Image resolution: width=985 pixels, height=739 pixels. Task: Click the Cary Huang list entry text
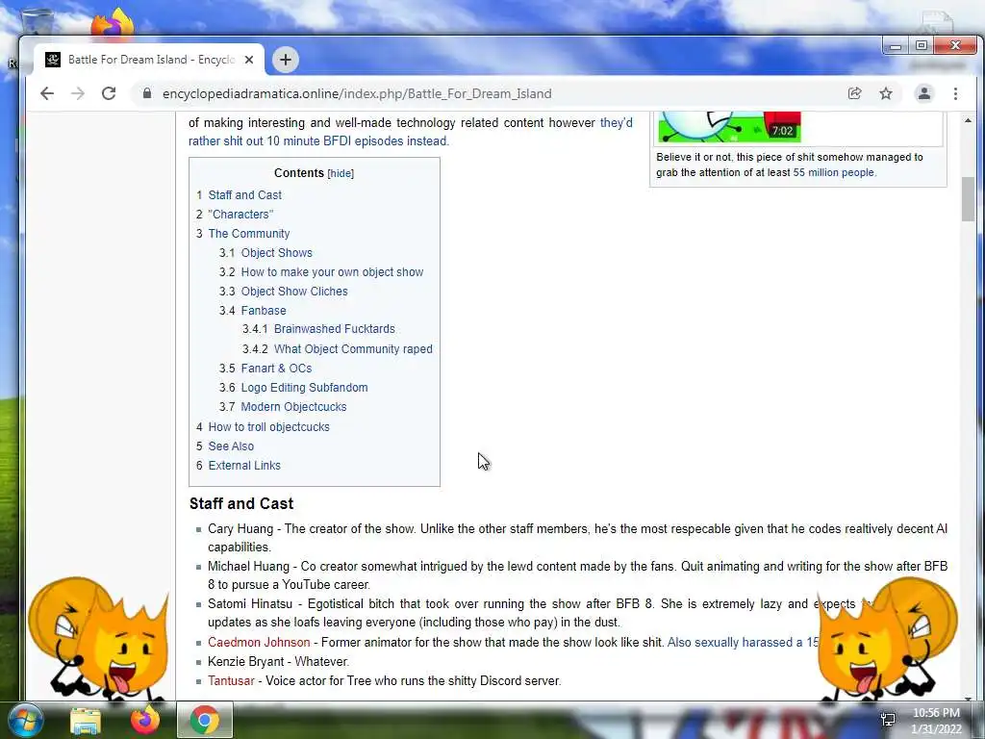tap(577, 538)
